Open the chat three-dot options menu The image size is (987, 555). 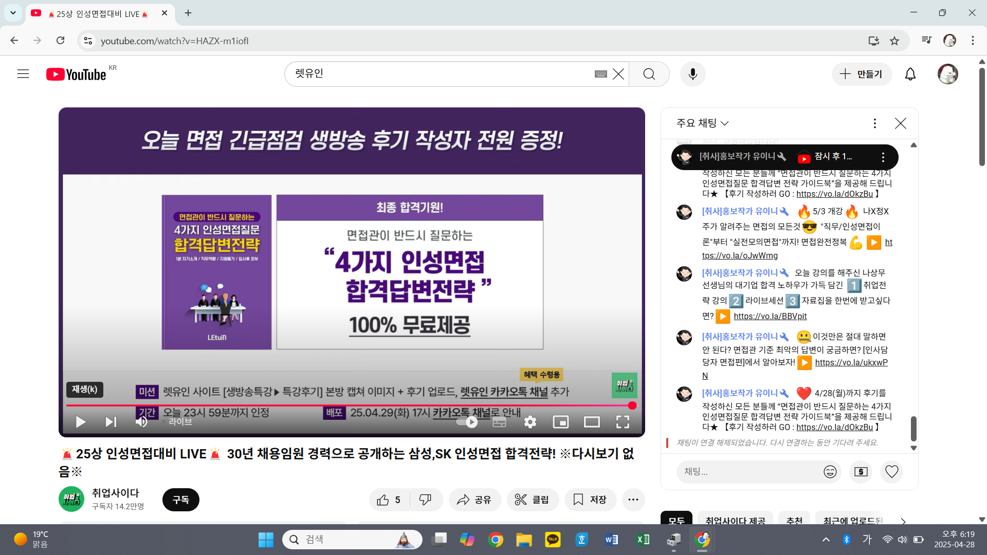(874, 123)
